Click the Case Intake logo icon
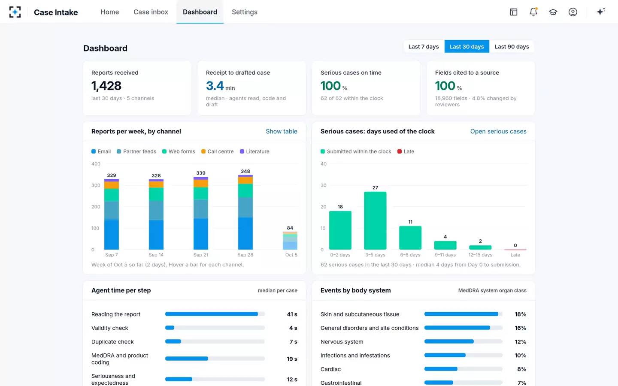 point(15,12)
